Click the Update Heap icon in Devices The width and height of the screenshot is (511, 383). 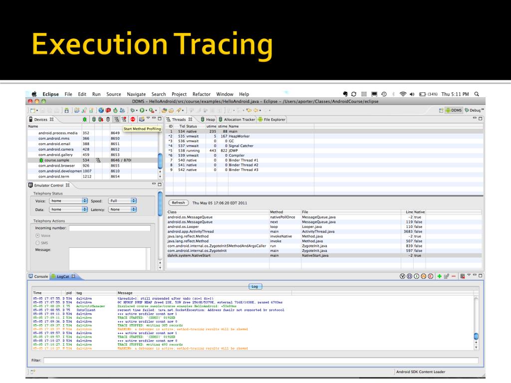pos(94,120)
